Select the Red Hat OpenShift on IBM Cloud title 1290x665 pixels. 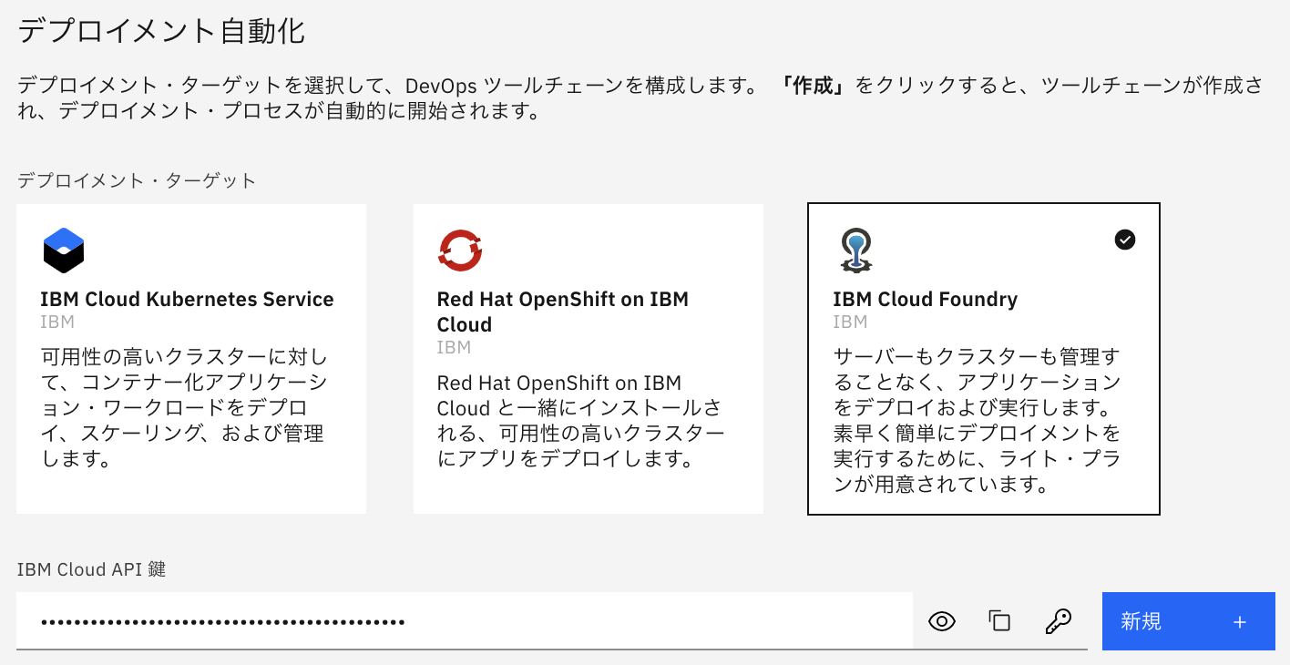pos(563,312)
